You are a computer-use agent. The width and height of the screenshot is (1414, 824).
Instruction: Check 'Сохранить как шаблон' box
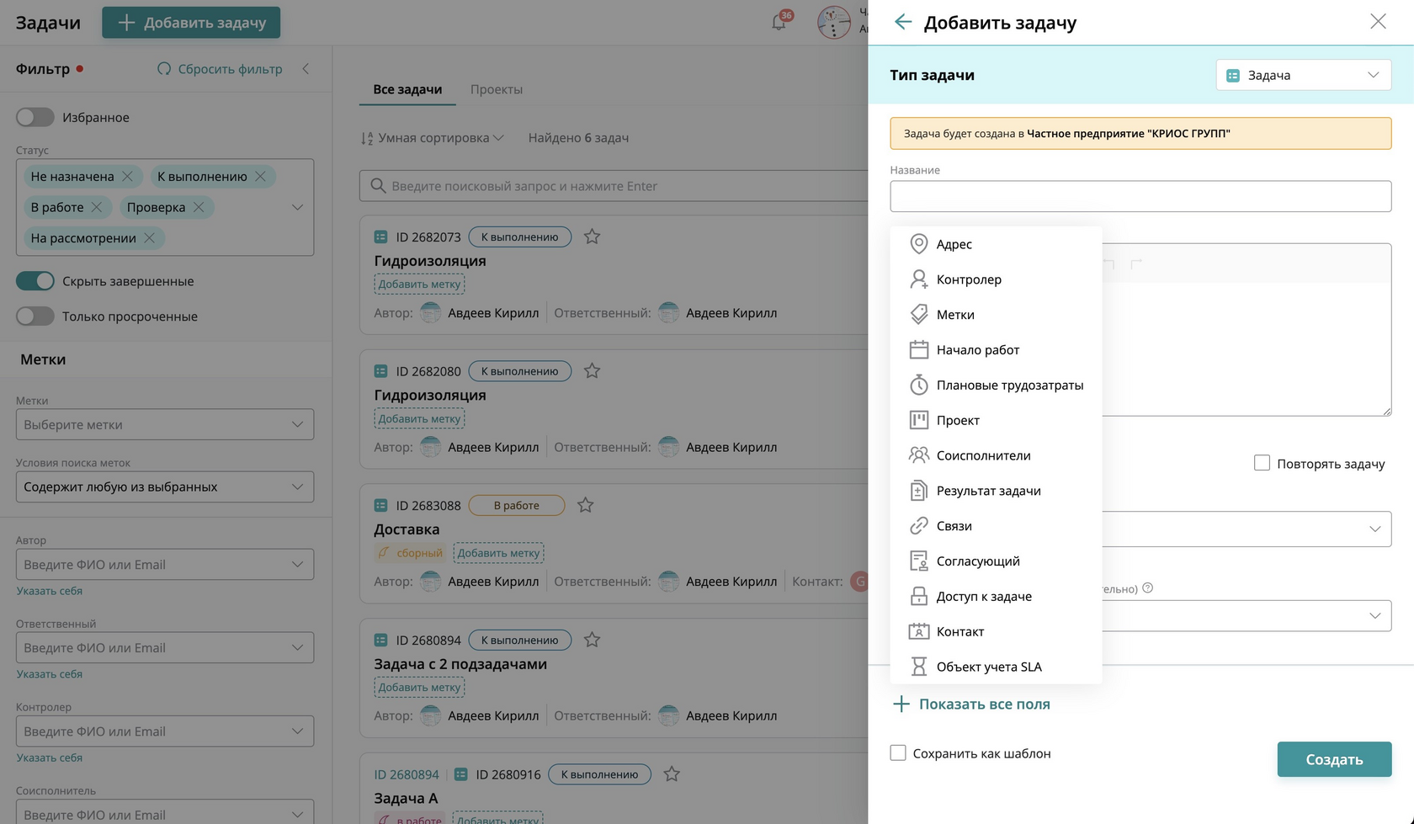pos(898,753)
